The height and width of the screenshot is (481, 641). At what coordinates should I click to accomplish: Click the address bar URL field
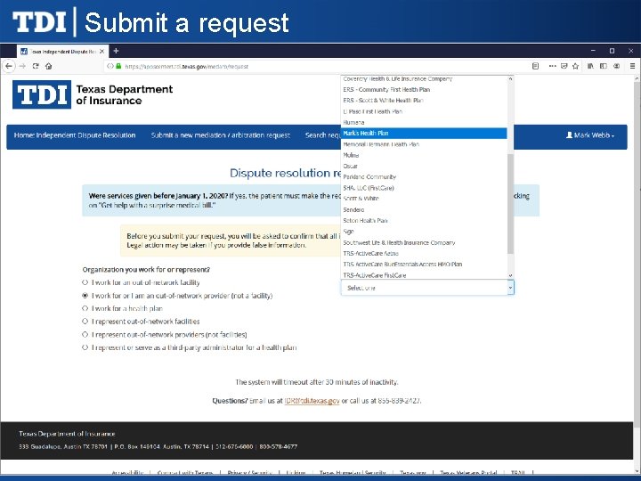point(319,66)
